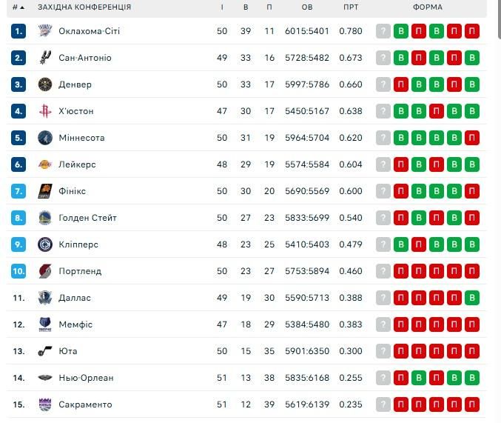Click rank 10 light blue position badge
This screenshot has height=423, width=501.
click(19, 271)
